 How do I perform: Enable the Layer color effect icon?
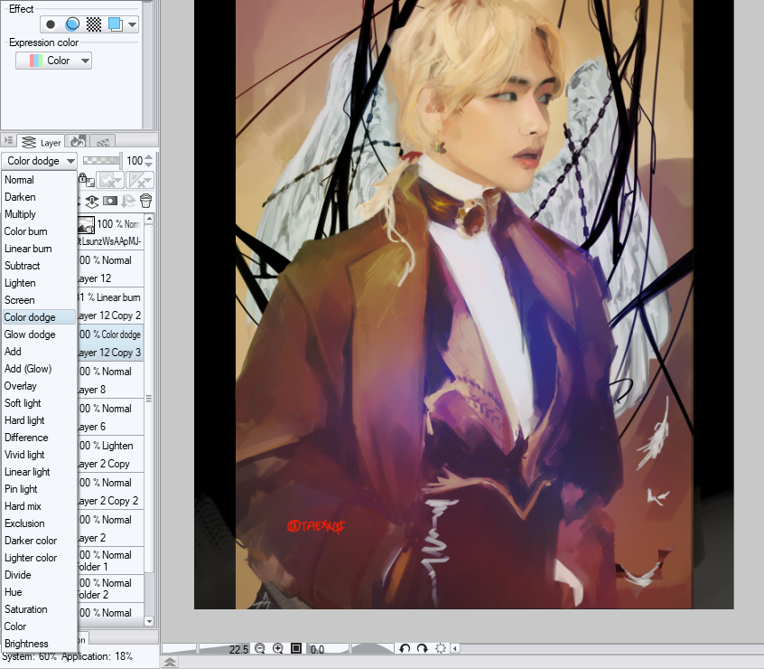click(x=116, y=24)
